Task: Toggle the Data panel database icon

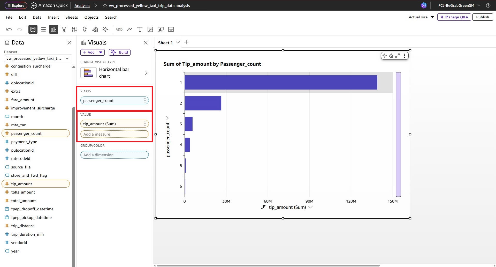Action: point(33,29)
